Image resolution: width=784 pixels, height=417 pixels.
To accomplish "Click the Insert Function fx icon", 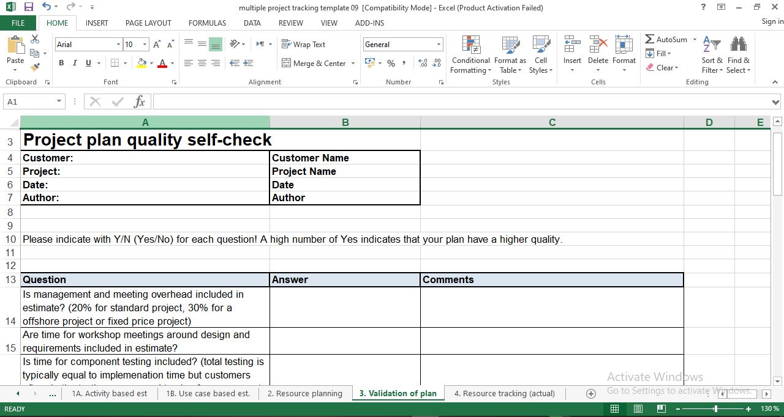I will [140, 101].
